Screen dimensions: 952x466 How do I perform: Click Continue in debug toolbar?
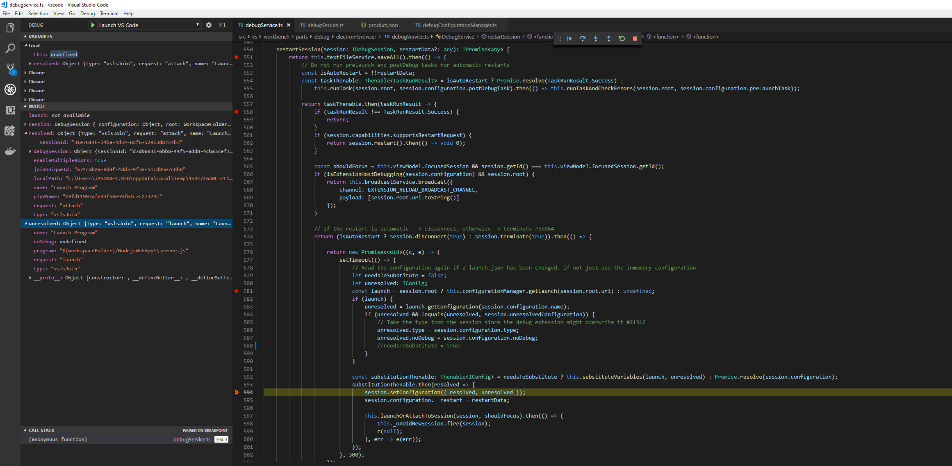click(569, 38)
